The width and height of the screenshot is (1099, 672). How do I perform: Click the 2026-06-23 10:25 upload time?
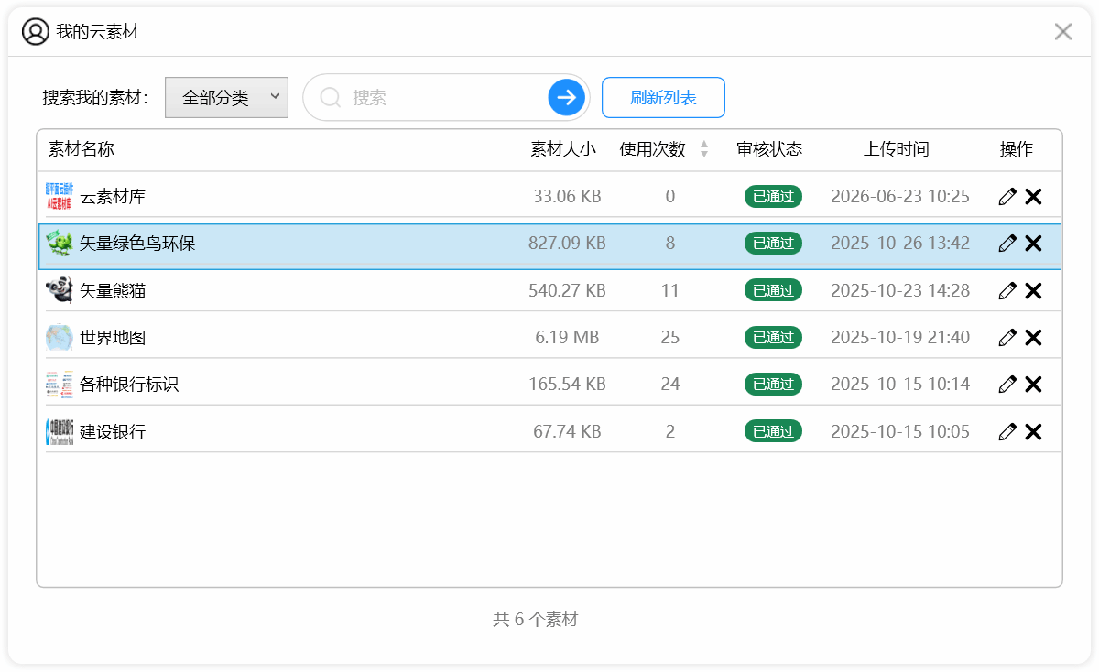(x=900, y=196)
